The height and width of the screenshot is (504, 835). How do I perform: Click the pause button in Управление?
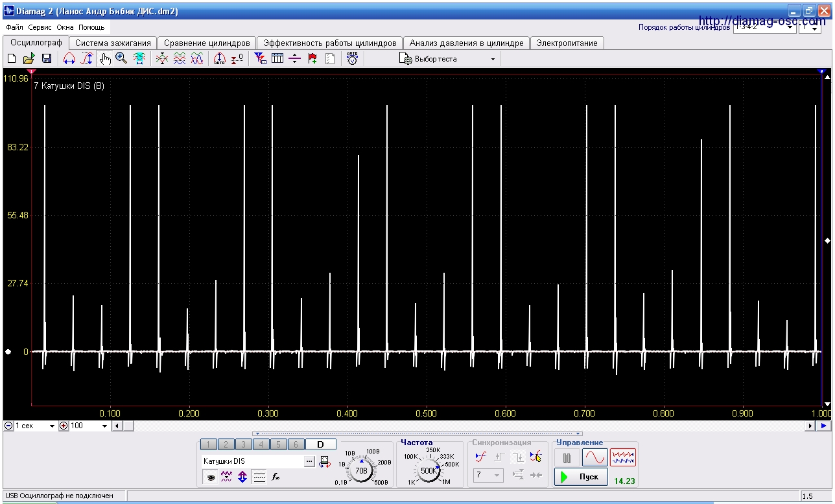pyautogui.click(x=567, y=458)
